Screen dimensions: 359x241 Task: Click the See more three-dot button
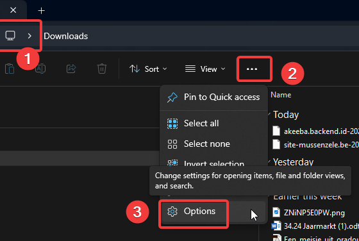click(252, 69)
